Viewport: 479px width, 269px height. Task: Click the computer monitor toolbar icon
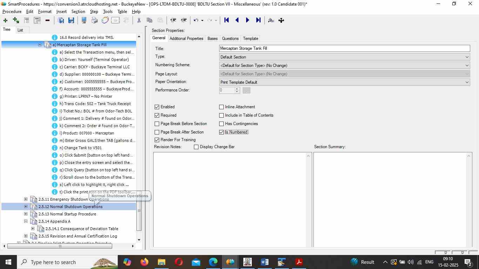coord(84,20)
